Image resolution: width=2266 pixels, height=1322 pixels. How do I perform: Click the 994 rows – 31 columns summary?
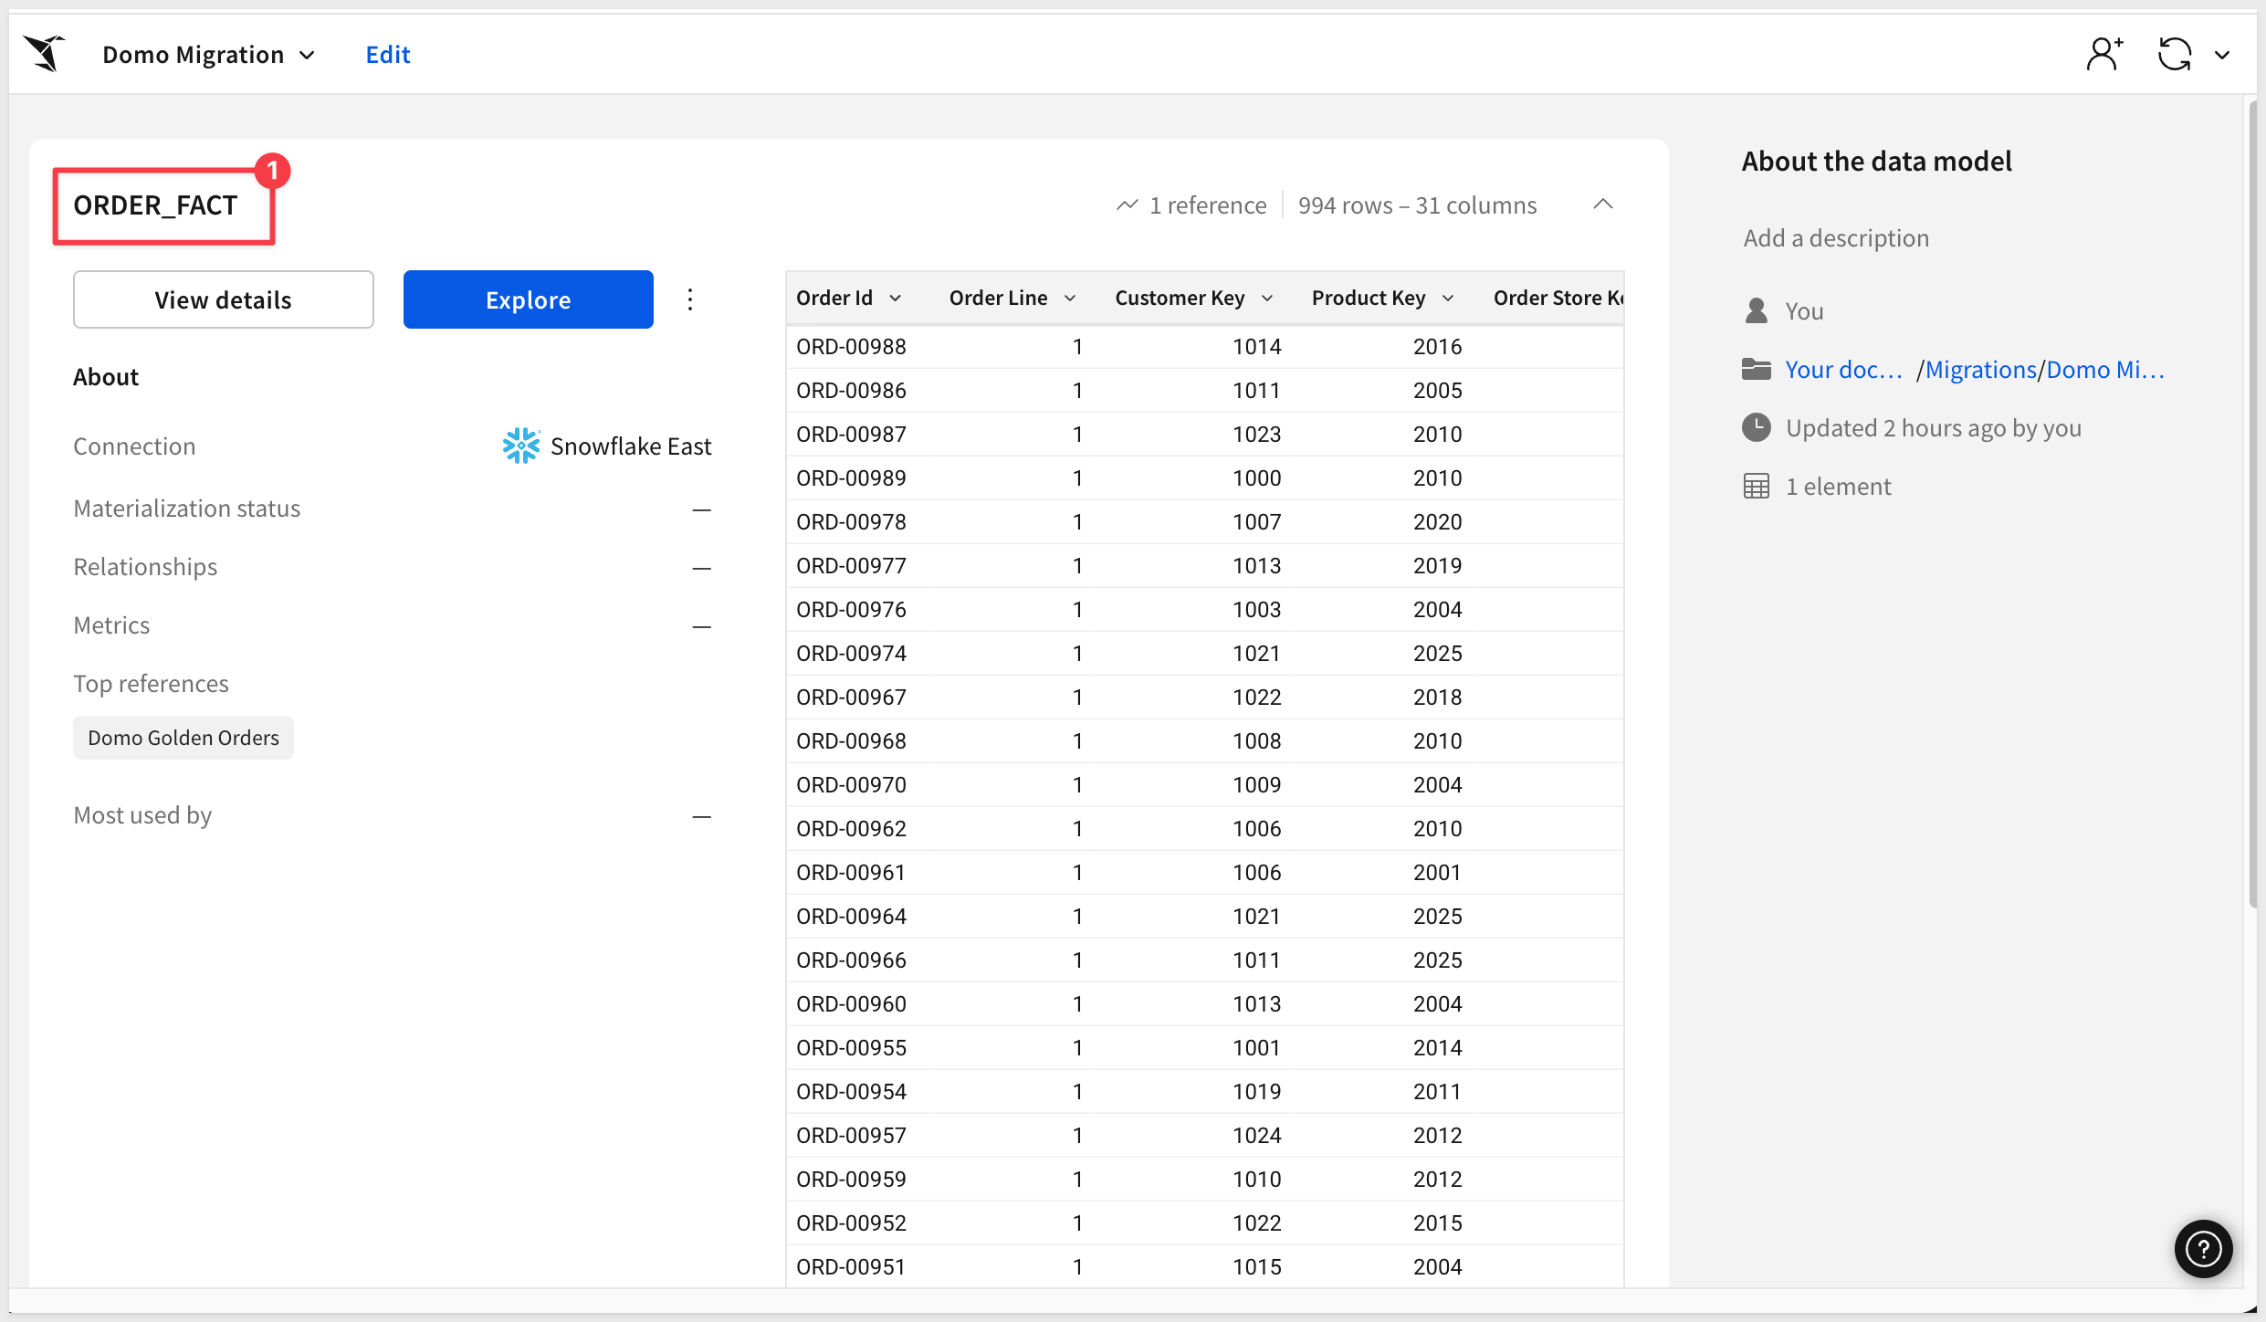click(1418, 205)
